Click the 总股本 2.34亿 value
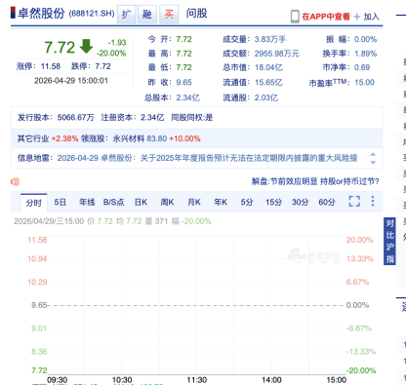 (188, 97)
